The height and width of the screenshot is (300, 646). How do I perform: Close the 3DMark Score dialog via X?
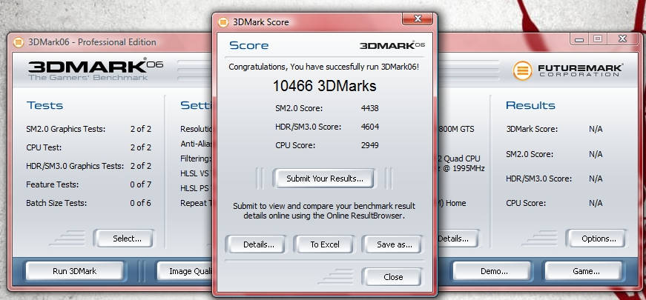pyautogui.click(x=417, y=19)
